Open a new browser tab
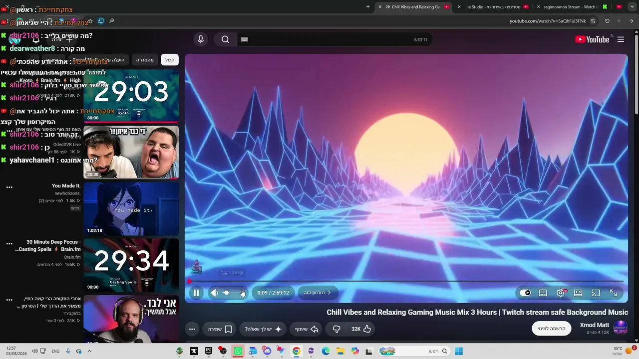Screen dimensions: 639x359 coord(368,7)
